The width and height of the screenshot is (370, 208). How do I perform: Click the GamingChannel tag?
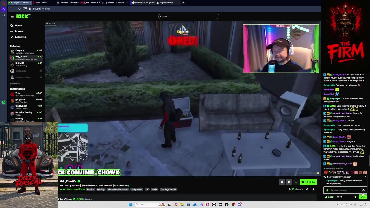[168, 189]
